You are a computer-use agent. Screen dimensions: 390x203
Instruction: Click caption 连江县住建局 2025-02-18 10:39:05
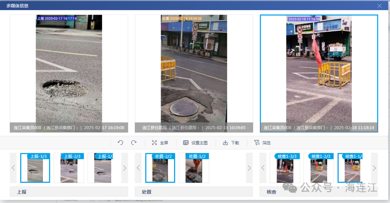point(194,128)
